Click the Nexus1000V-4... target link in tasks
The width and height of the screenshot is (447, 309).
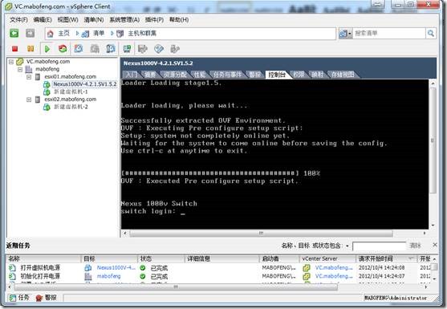116,268
